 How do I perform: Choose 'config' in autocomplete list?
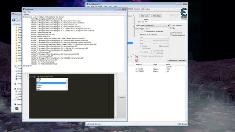[51, 79]
